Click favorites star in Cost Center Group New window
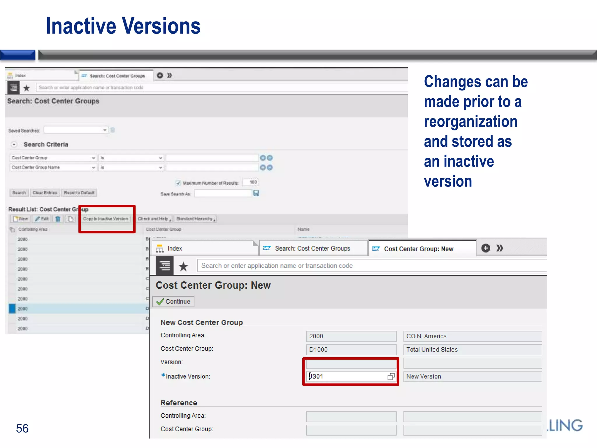The height and width of the screenshot is (448, 597). tap(183, 266)
